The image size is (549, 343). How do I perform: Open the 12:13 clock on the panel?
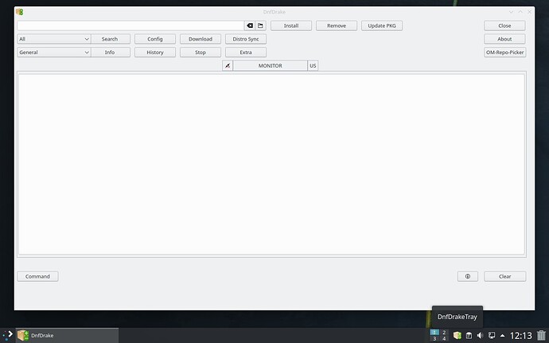pos(520,336)
